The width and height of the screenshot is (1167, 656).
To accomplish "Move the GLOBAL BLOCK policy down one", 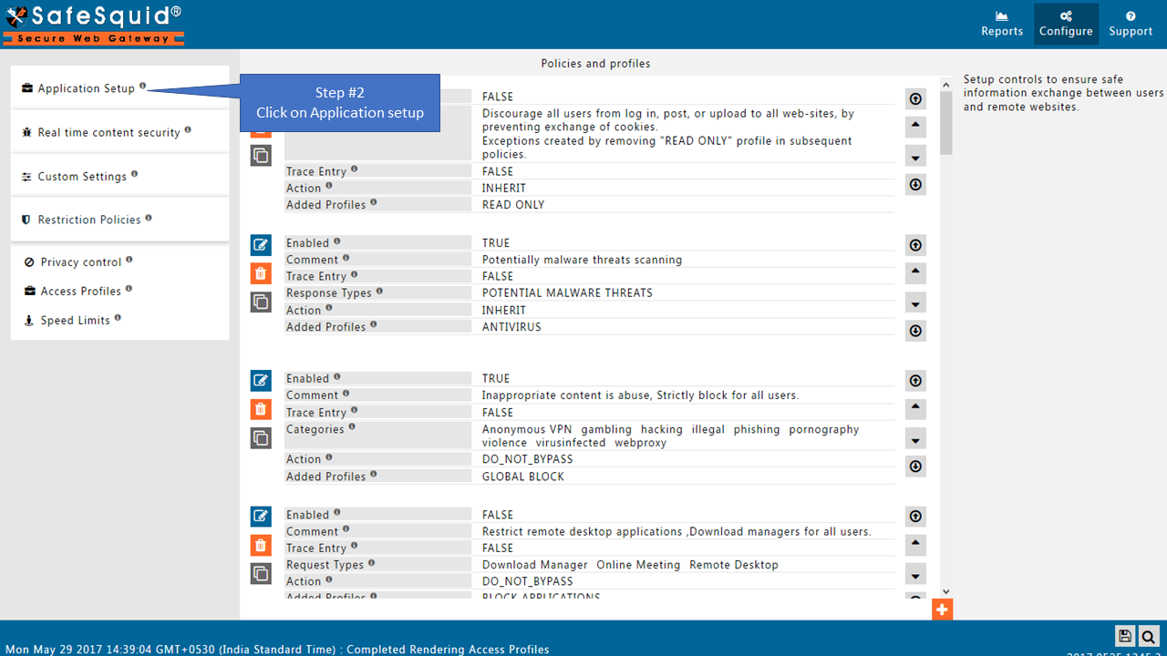I will click(915, 440).
